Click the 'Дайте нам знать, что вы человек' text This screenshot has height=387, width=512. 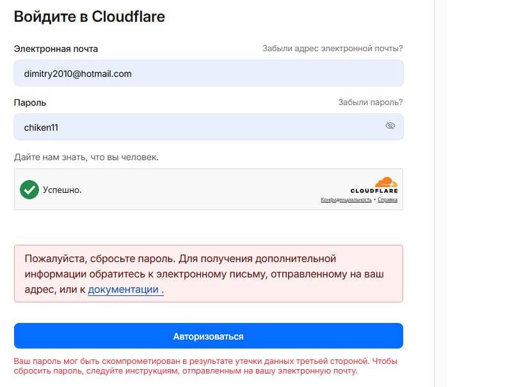point(86,157)
